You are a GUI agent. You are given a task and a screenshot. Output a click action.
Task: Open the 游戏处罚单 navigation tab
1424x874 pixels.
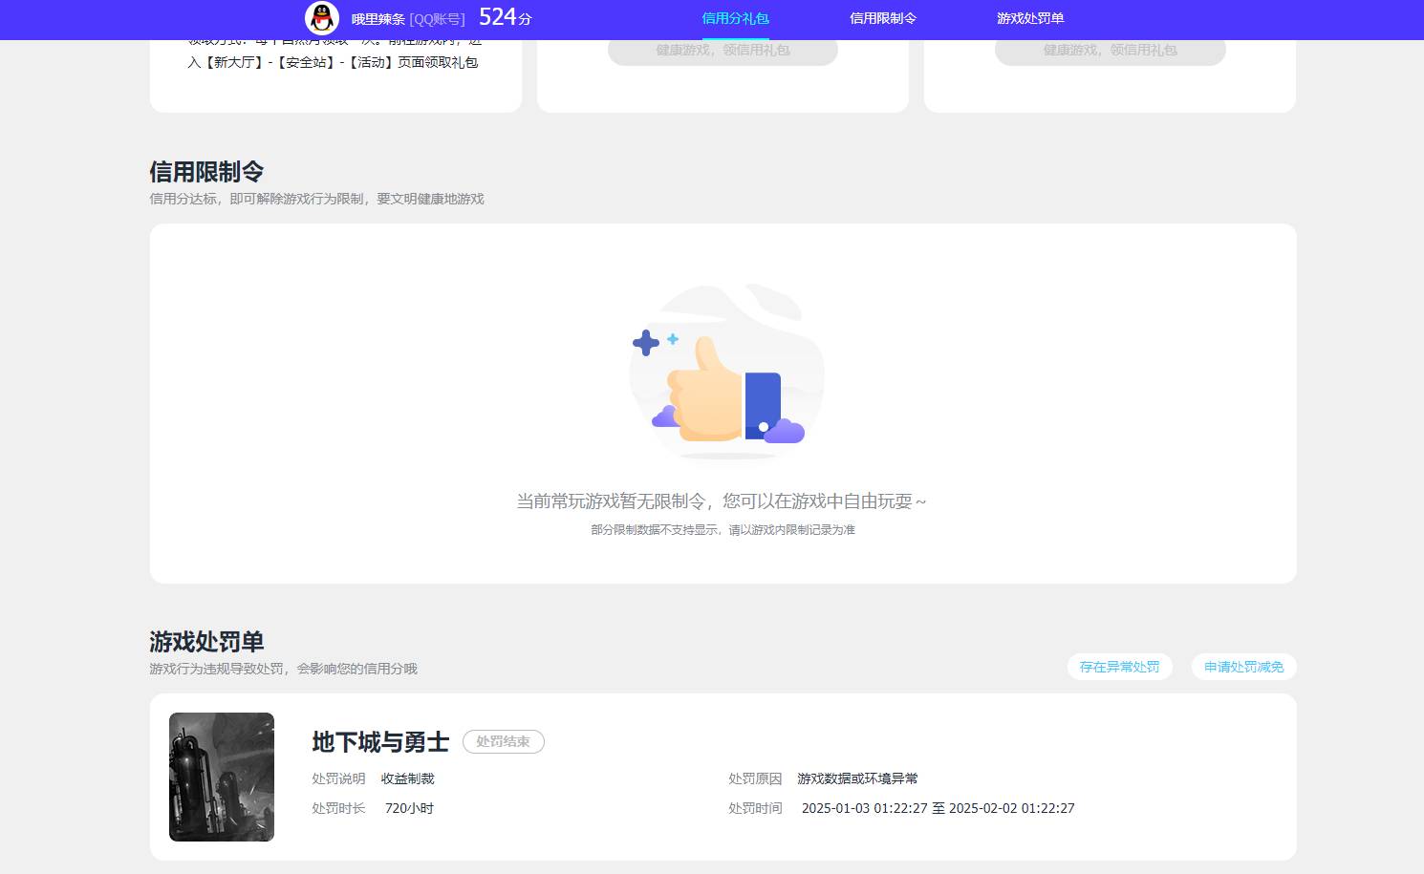1029,17
